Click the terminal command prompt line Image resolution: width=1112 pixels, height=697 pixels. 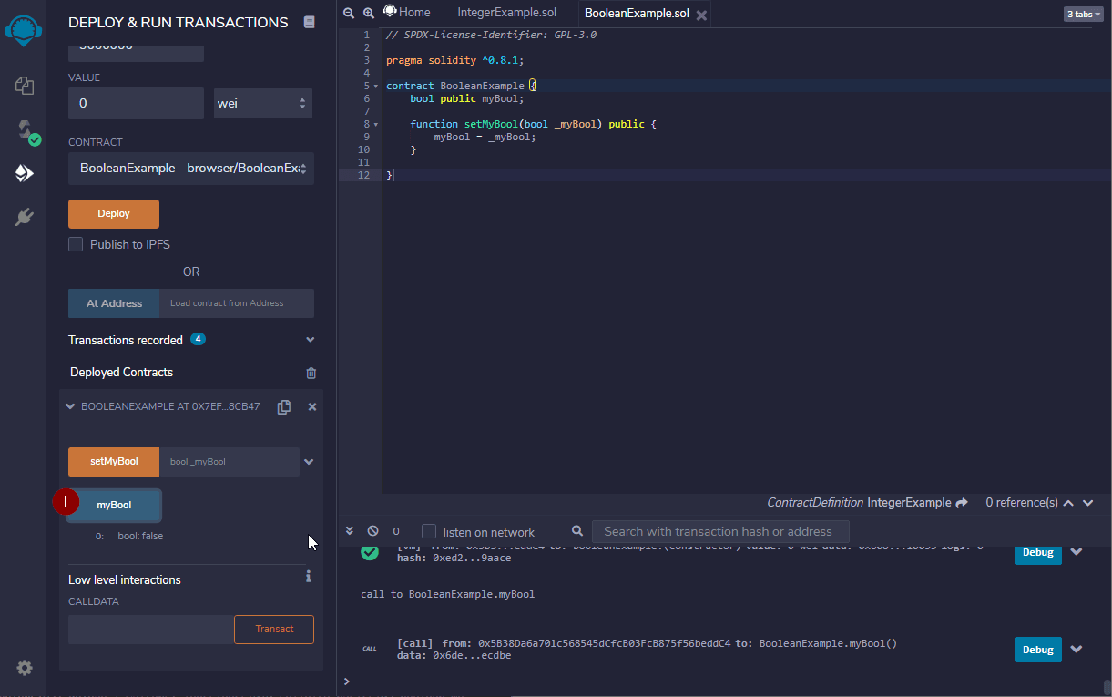click(719, 682)
